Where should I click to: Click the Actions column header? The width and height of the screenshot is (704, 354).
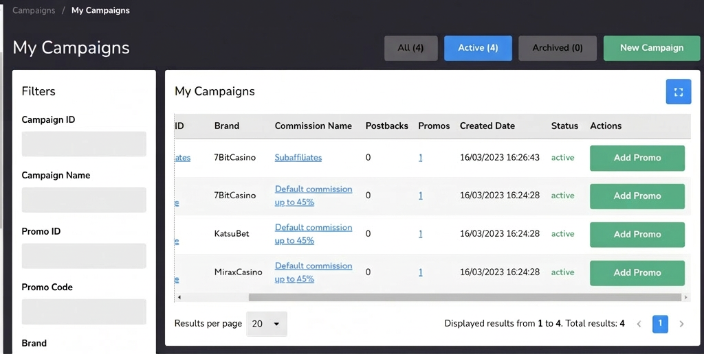click(606, 126)
